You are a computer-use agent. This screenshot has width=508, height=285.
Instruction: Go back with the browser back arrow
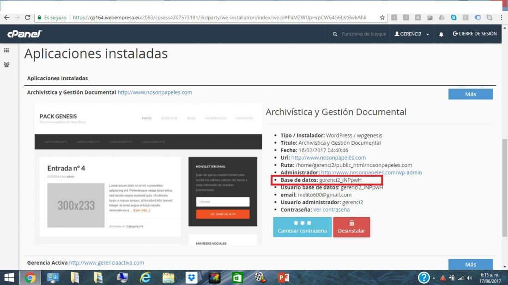[6, 18]
